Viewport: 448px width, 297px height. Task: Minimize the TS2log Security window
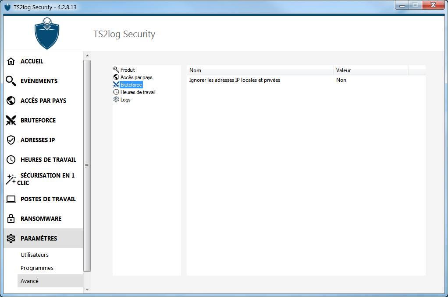402,5
